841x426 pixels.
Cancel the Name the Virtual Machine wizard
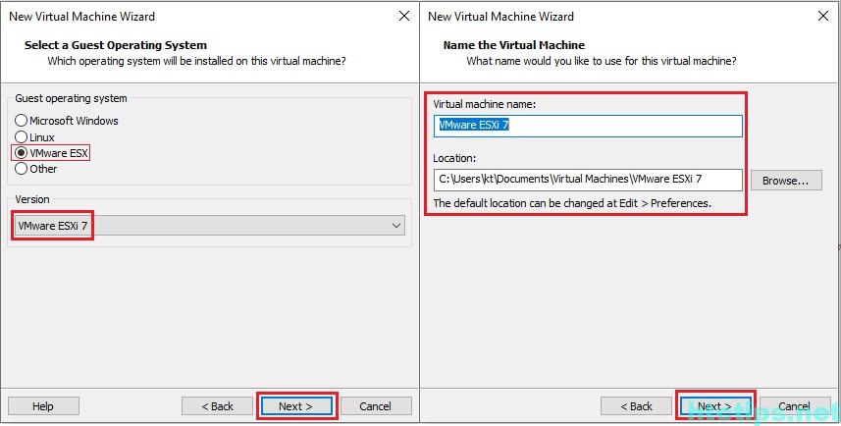point(794,406)
